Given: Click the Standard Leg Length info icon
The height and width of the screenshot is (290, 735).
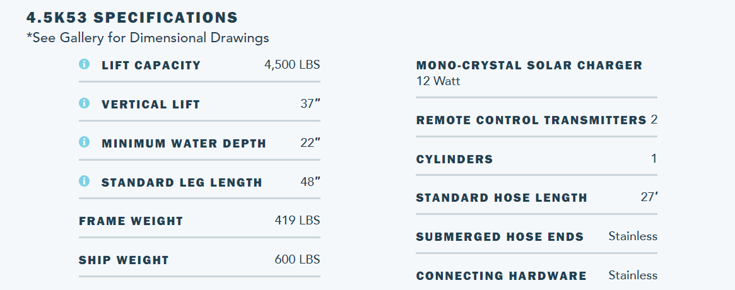Looking at the screenshot, I should click(84, 182).
